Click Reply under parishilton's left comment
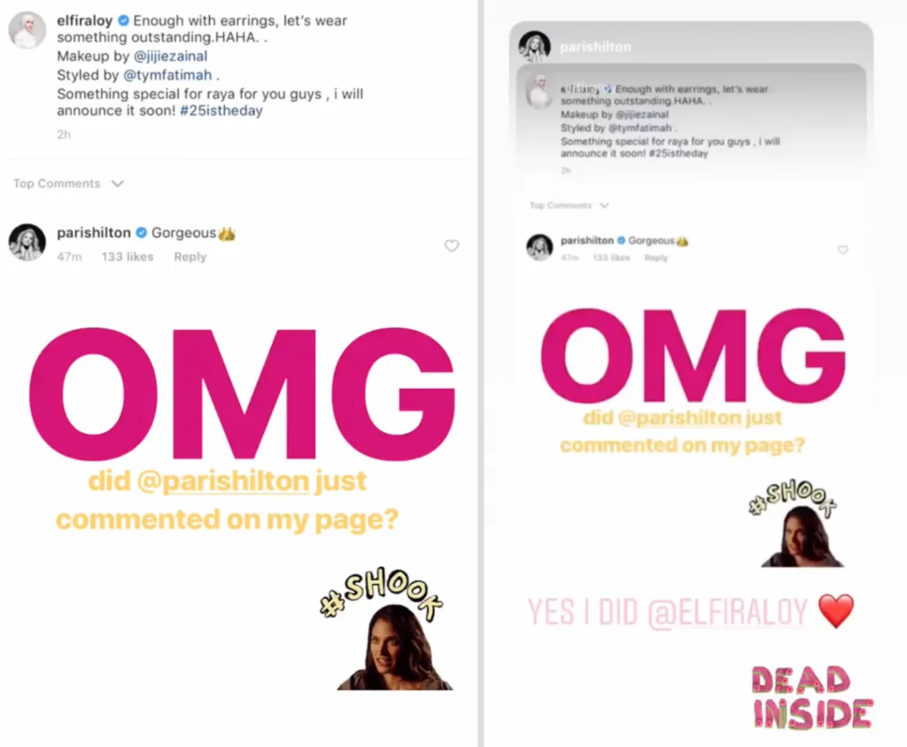This screenshot has height=747, width=907. [x=190, y=257]
